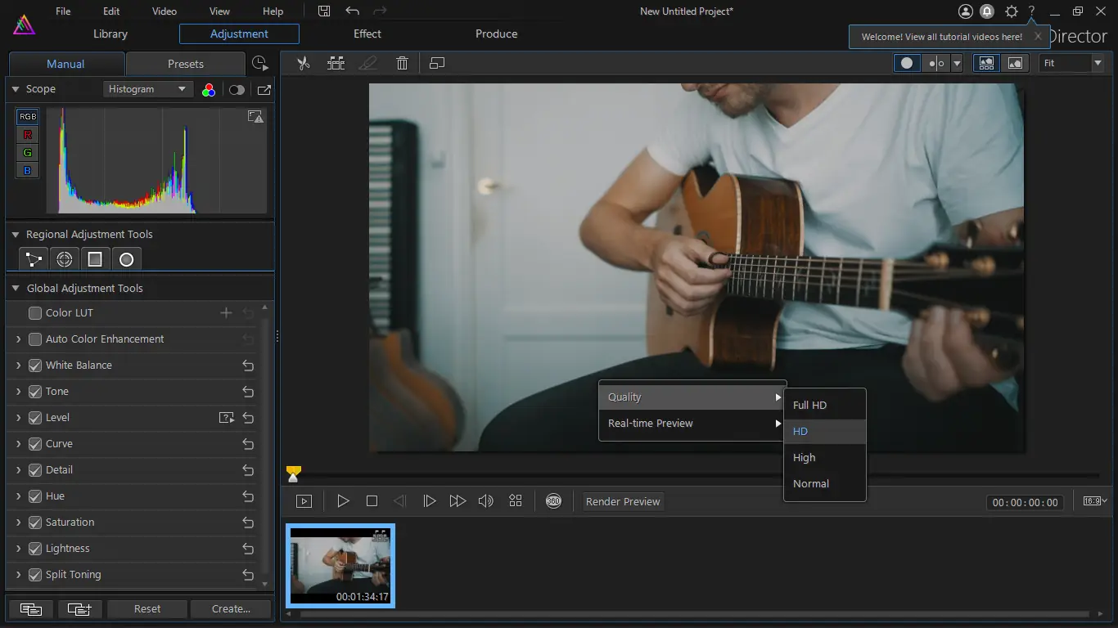Click the scissors split tool icon

(x=304, y=63)
